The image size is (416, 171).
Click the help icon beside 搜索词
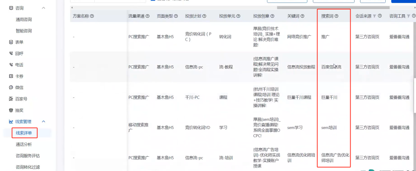[336, 16]
